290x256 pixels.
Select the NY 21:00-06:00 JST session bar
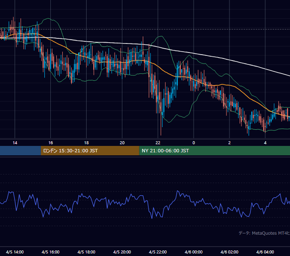215,151
